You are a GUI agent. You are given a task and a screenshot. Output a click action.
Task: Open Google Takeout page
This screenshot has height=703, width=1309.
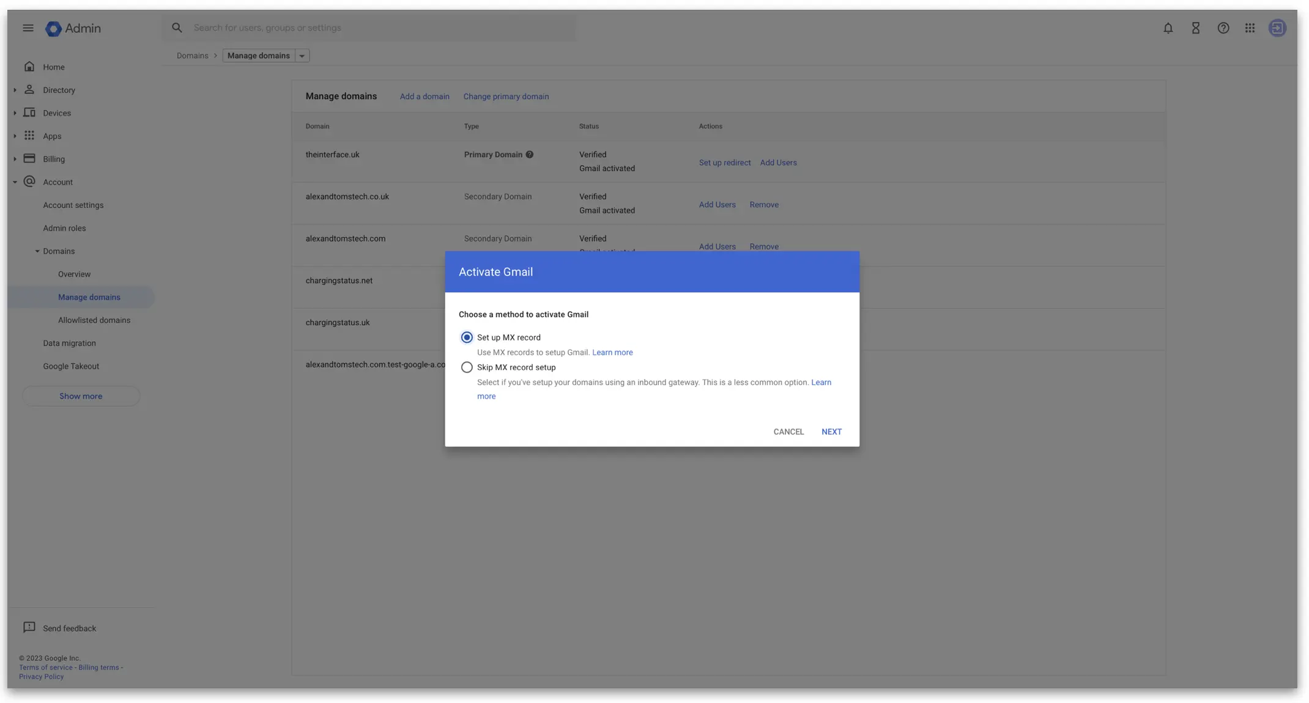tap(71, 366)
